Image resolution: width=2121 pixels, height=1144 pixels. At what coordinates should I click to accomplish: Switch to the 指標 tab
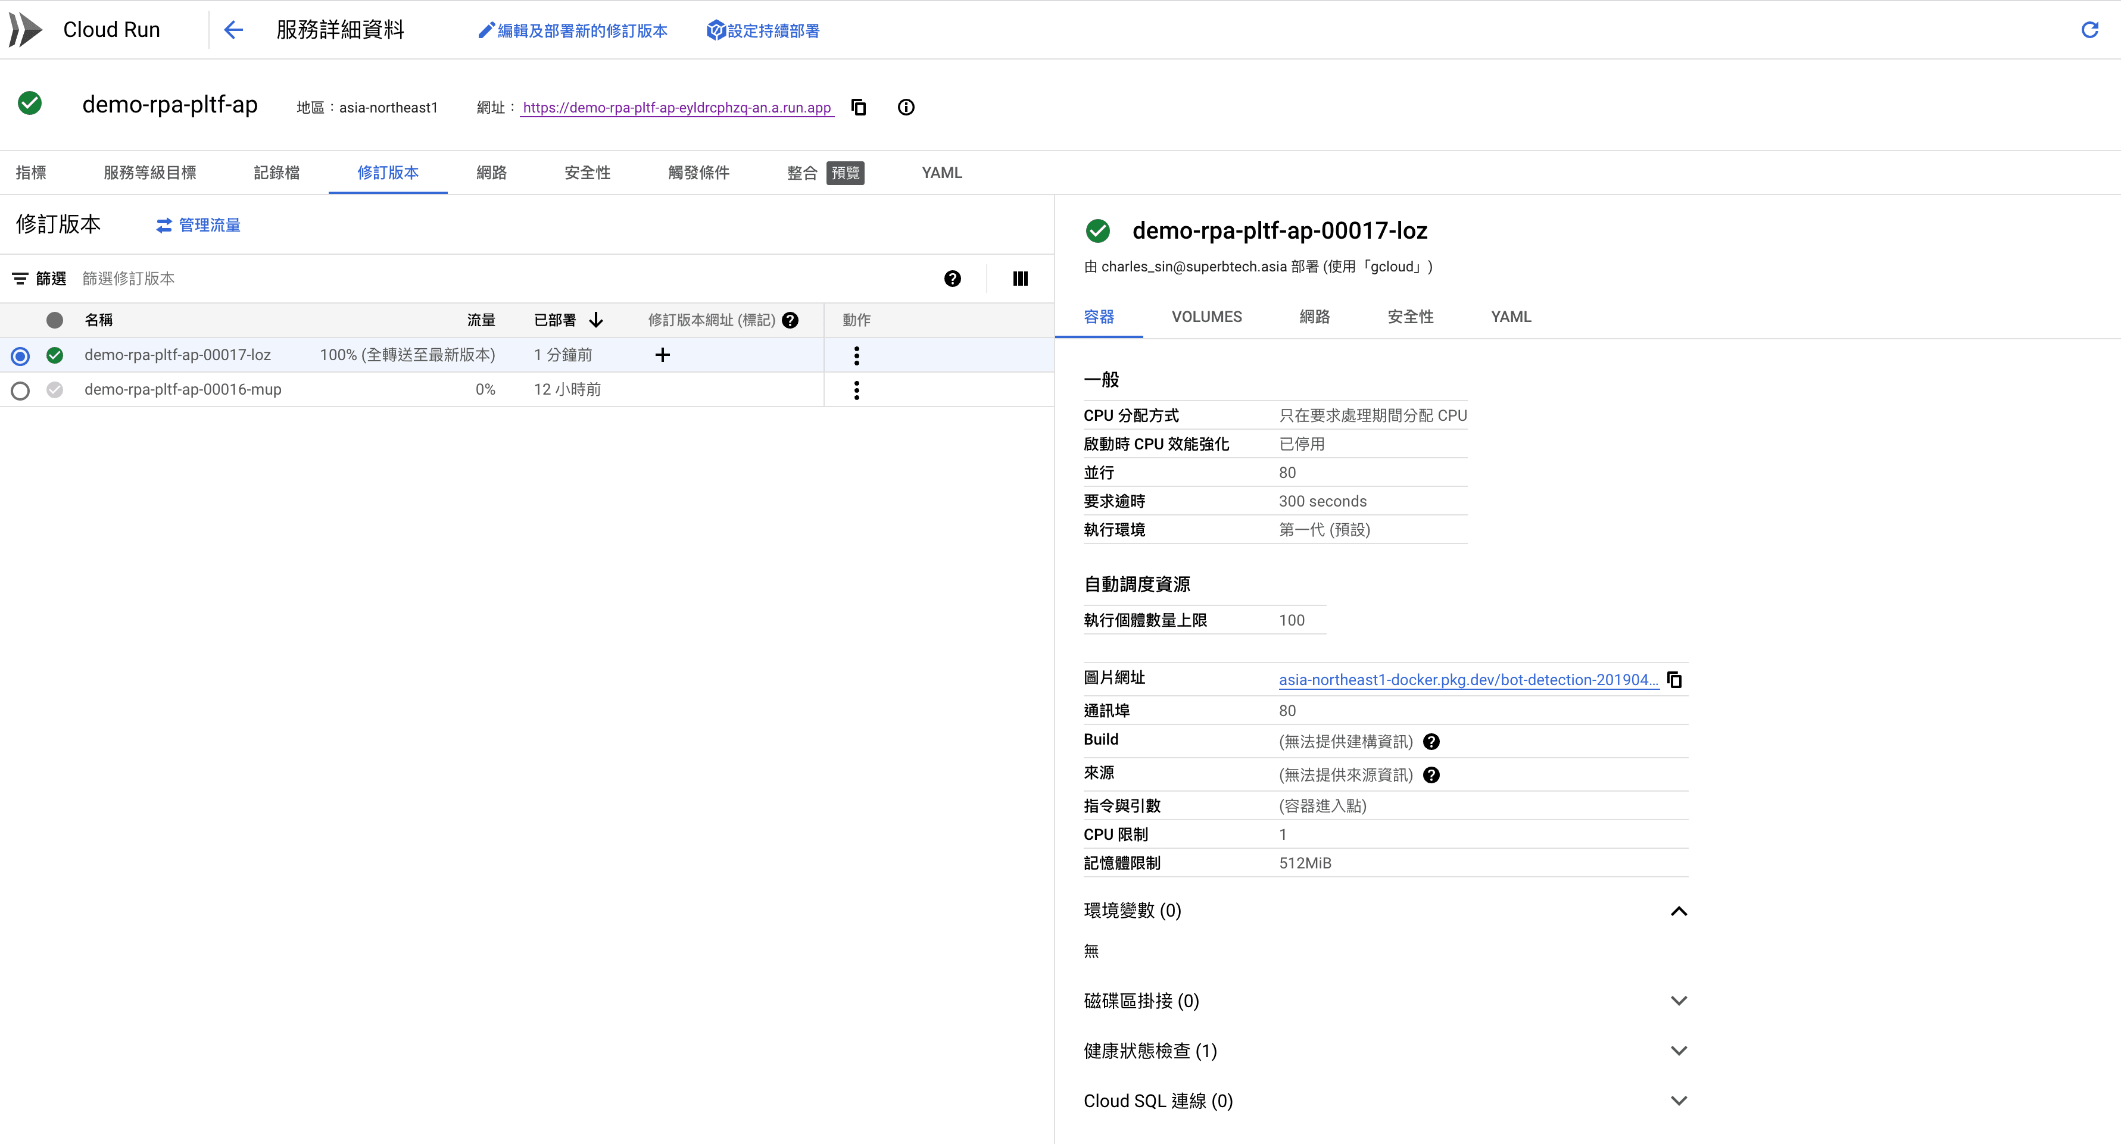[x=30, y=173]
